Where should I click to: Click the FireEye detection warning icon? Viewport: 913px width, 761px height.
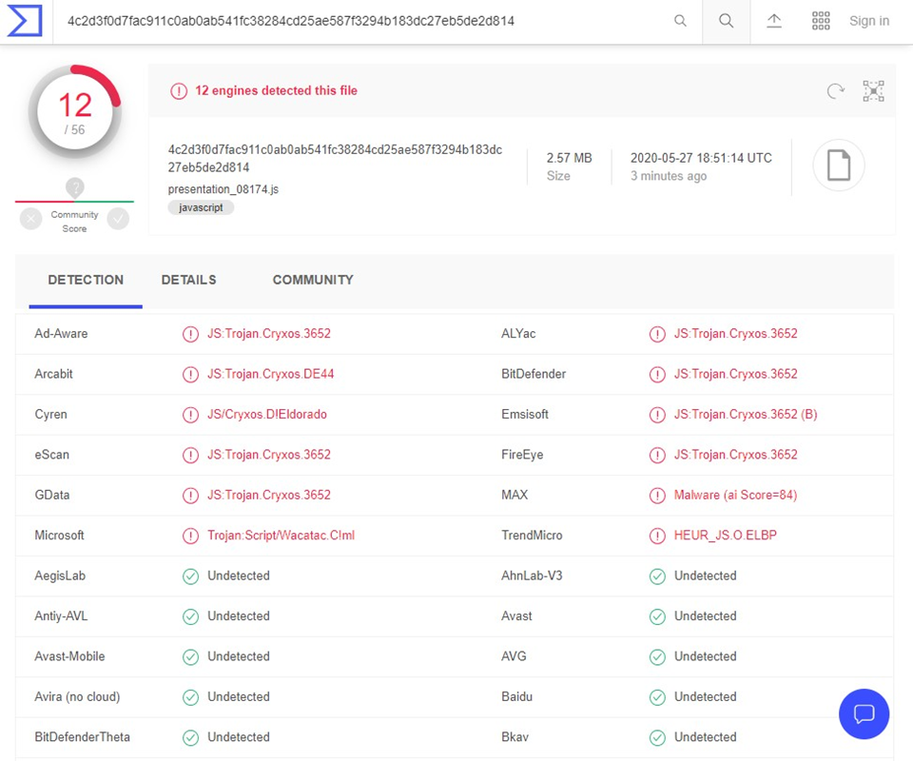[657, 455]
